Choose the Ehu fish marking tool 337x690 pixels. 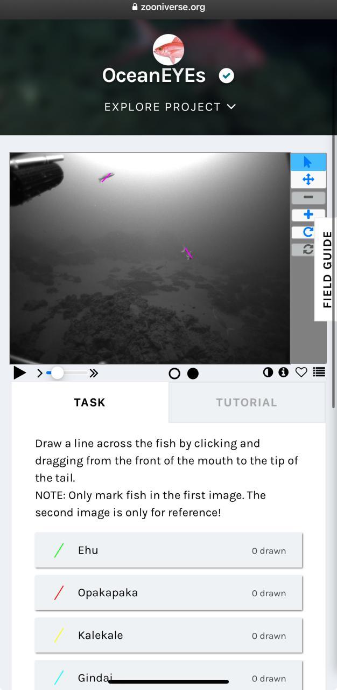pos(169,550)
